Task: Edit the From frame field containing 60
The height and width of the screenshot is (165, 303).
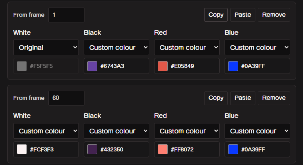Action: (x=66, y=98)
